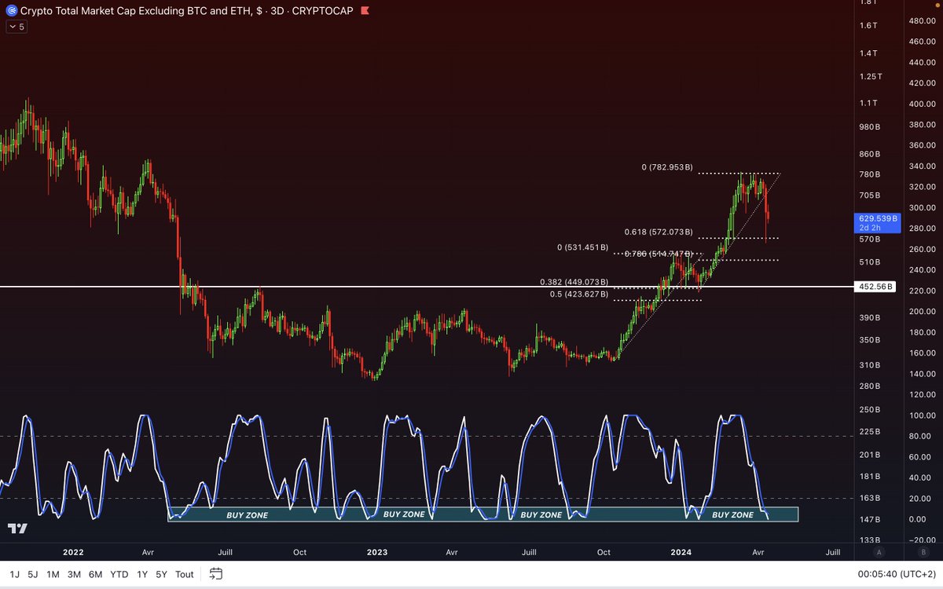Viewport: 943px width, 589px height.
Task: Click the Fibonacci label 0 (782.953 B)
Action: (667, 167)
